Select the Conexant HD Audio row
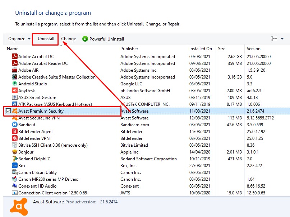 147,186
